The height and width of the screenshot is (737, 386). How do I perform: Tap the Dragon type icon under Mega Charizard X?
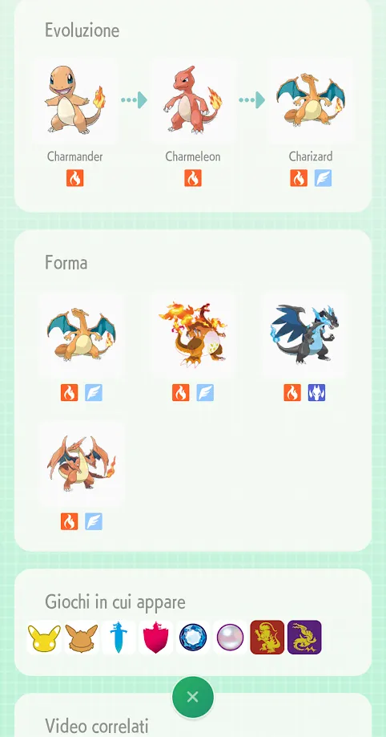coord(316,392)
